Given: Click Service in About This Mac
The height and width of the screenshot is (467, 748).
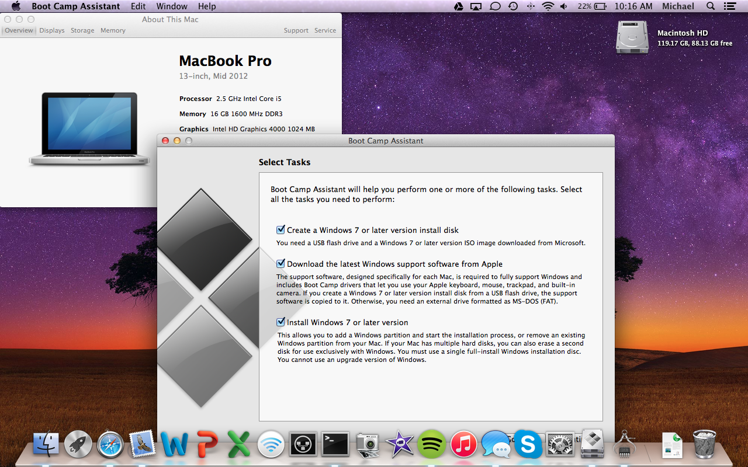Looking at the screenshot, I should pyautogui.click(x=325, y=30).
